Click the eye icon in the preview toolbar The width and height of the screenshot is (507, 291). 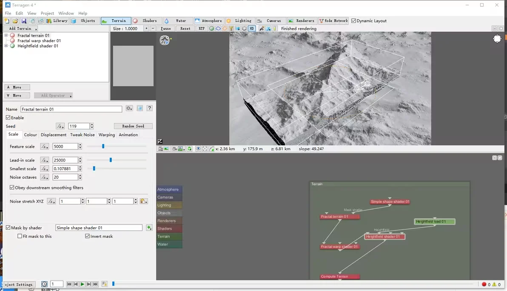coord(198,149)
